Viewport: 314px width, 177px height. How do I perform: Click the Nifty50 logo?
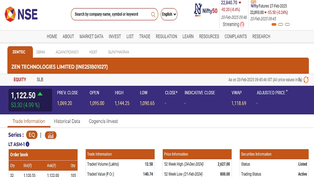click(x=206, y=10)
